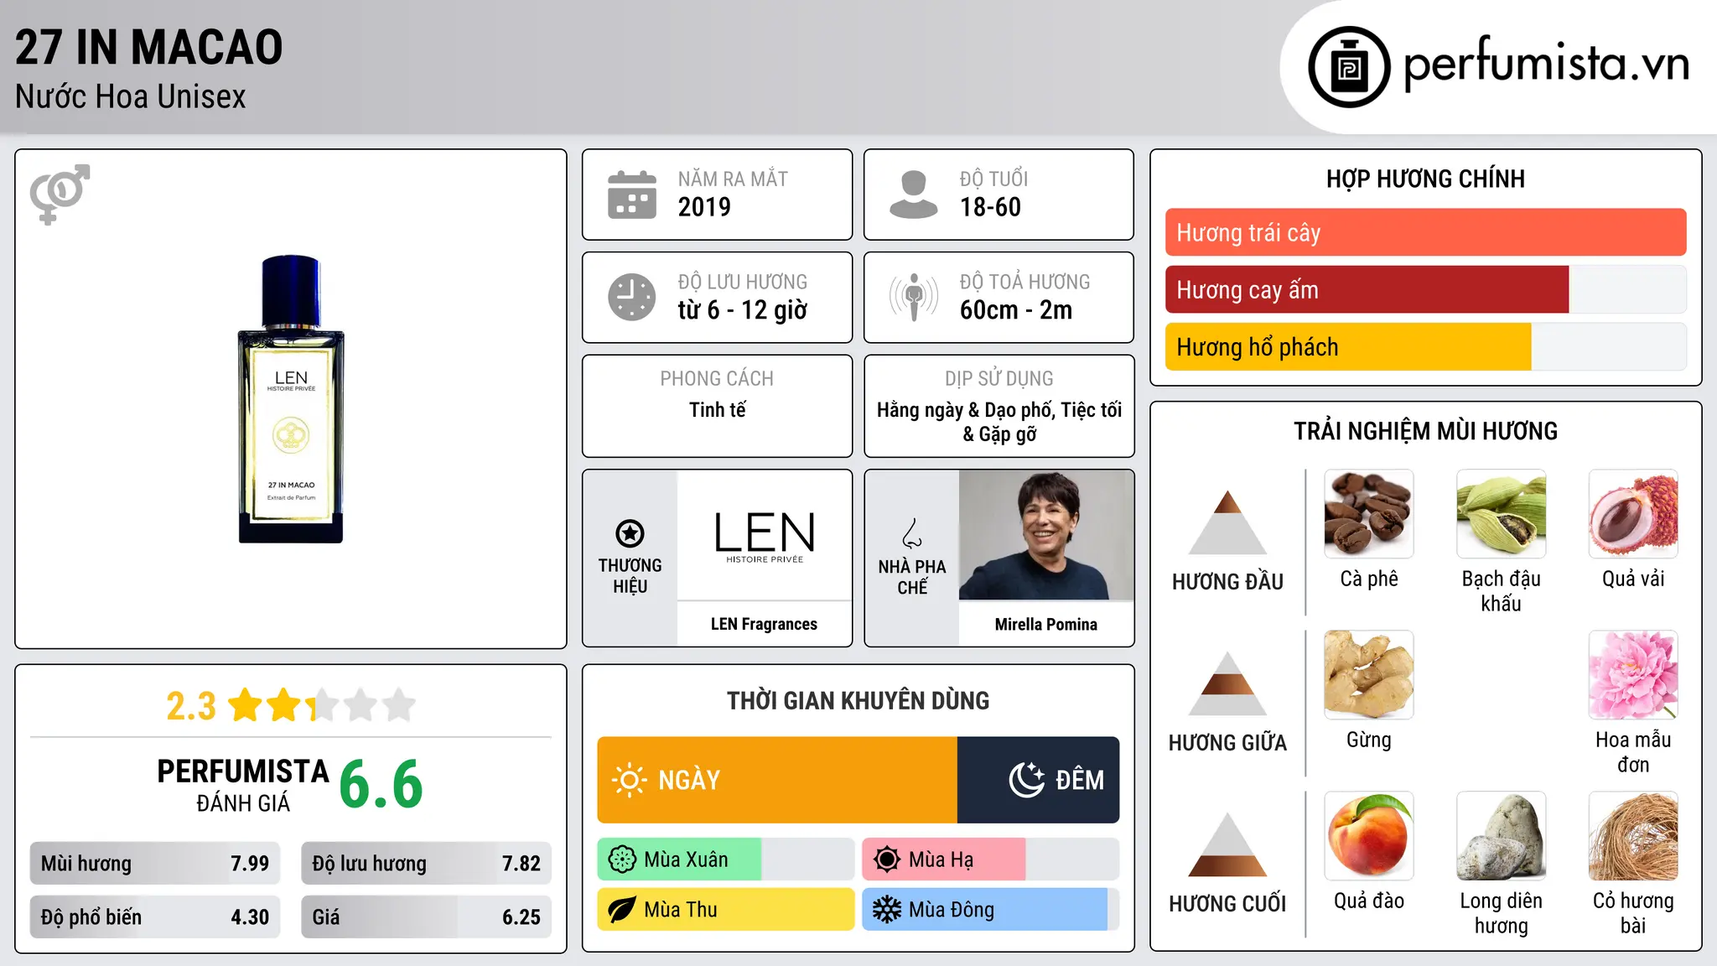The height and width of the screenshot is (966, 1717).
Task: Select the Hoa mẫu đơn peony image
Action: (1633, 675)
